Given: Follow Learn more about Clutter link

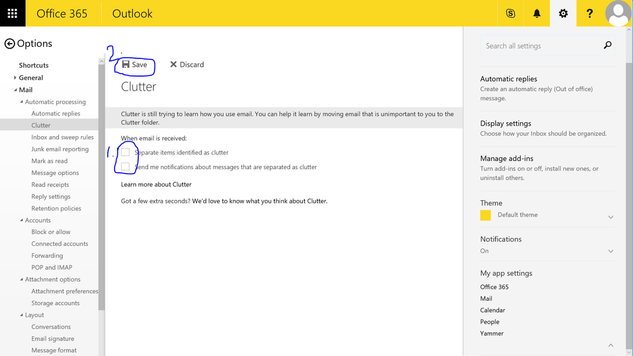Looking at the screenshot, I should pos(157,184).
